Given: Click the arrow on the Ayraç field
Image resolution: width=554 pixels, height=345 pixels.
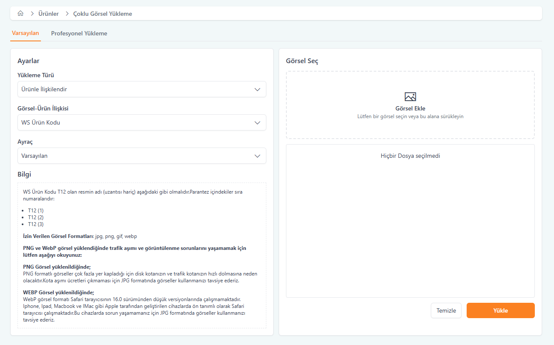Looking at the screenshot, I should 257,156.
